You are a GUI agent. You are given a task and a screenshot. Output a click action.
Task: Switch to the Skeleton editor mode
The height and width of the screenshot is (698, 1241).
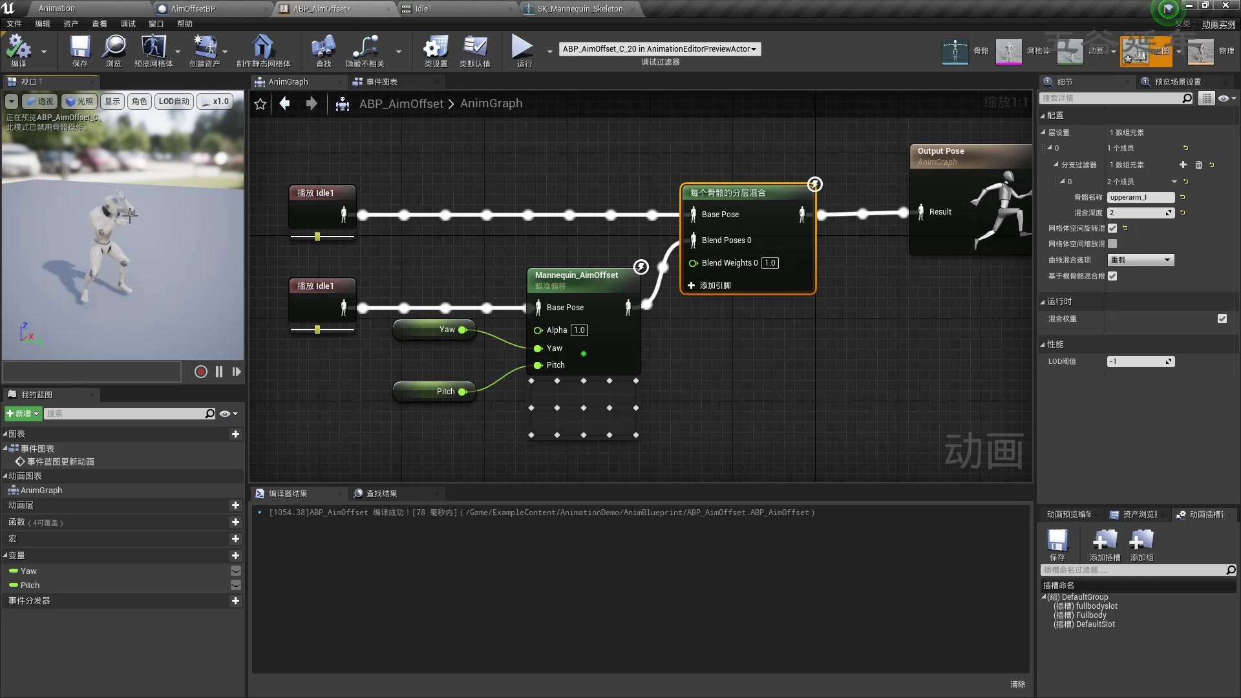(x=955, y=52)
